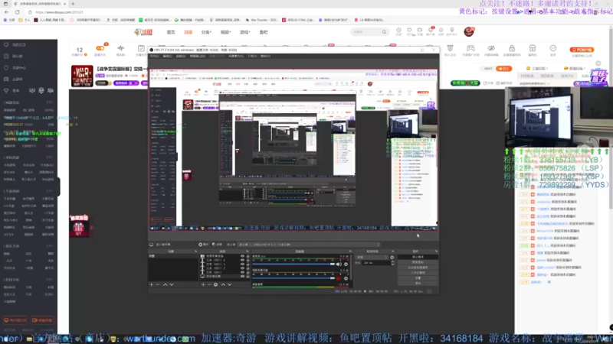The height and width of the screenshot is (344, 613).
Task: Open notifications bell in Douyu header
Action: point(441,31)
